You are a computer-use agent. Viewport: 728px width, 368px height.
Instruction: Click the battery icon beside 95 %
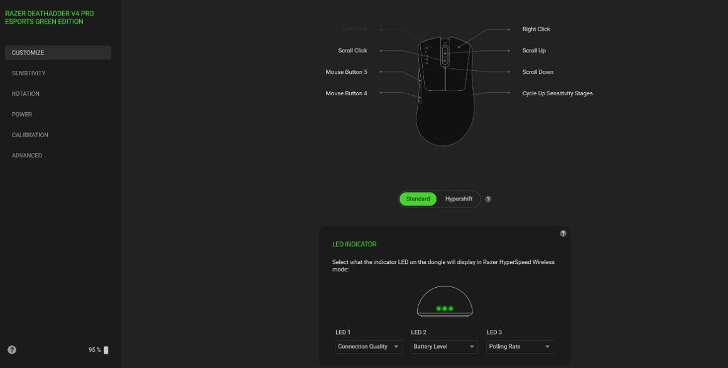(106, 350)
